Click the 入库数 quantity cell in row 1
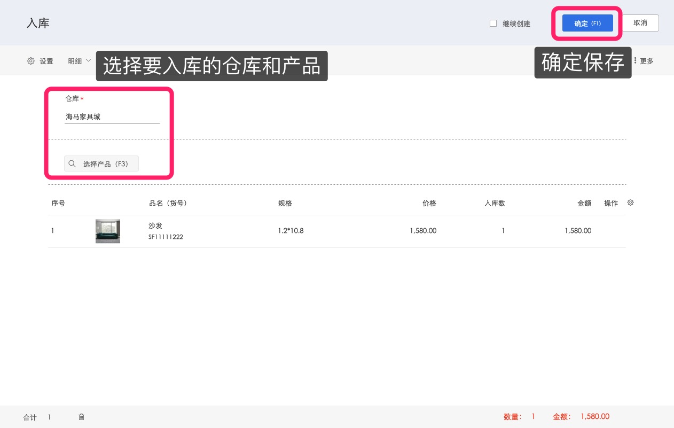Screen dimensions: 674x428 [x=503, y=231]
